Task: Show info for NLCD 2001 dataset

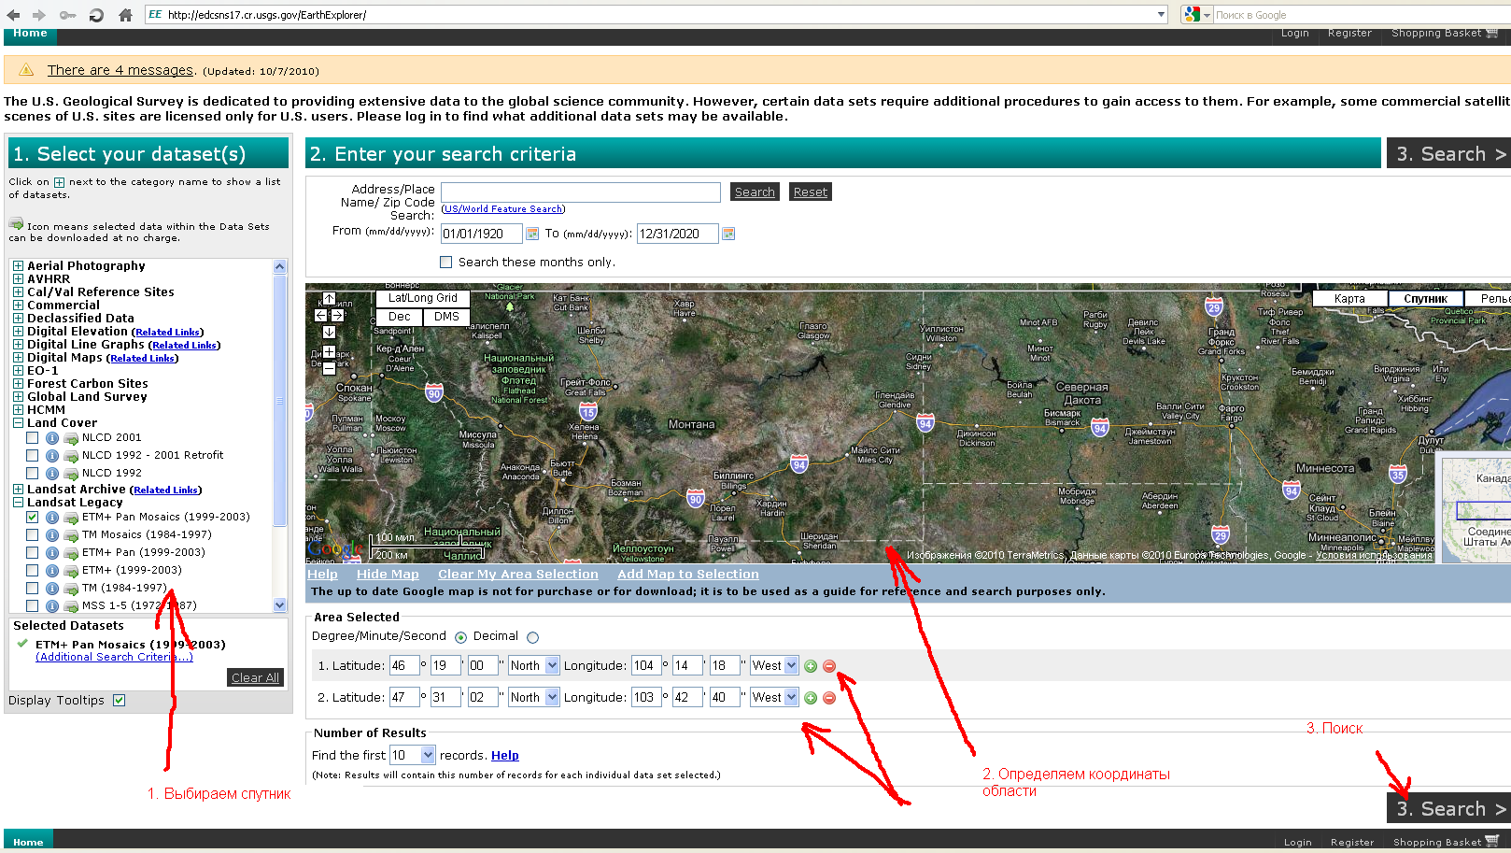Action: (52, 437)
